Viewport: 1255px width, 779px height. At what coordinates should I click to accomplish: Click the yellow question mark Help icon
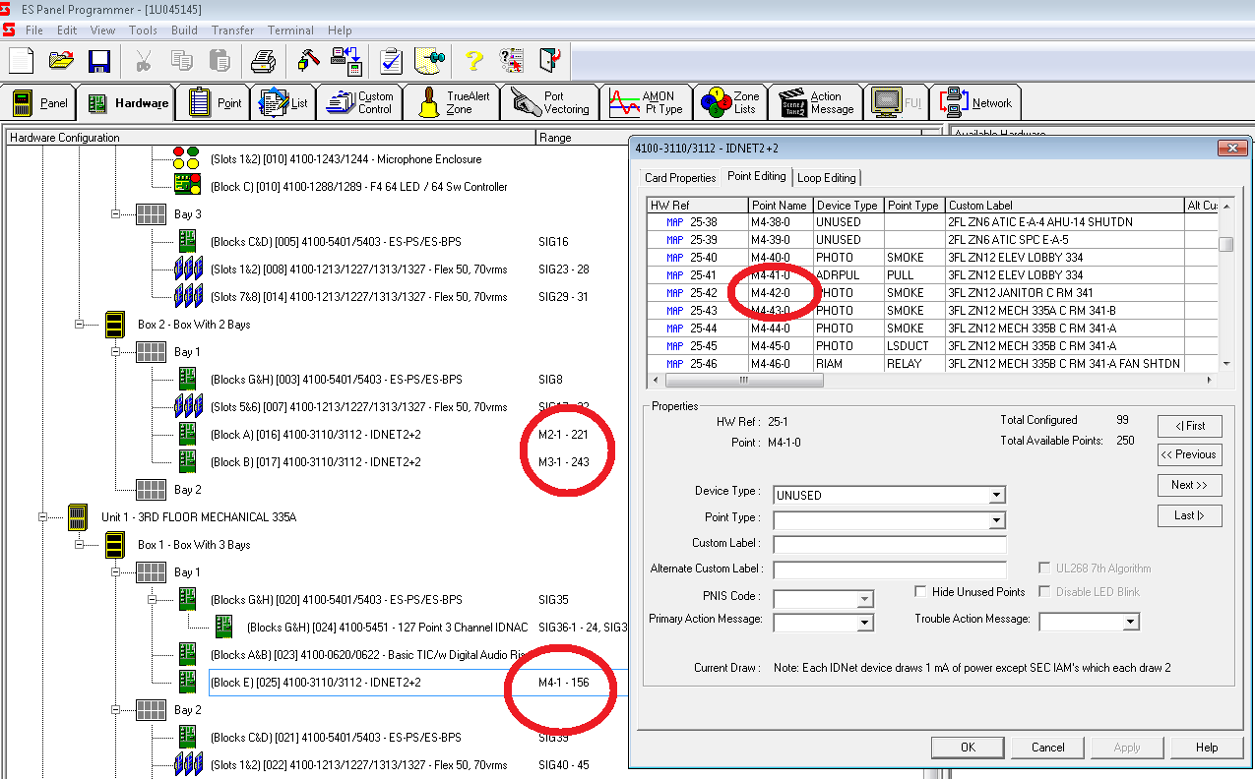coord(474,60)
